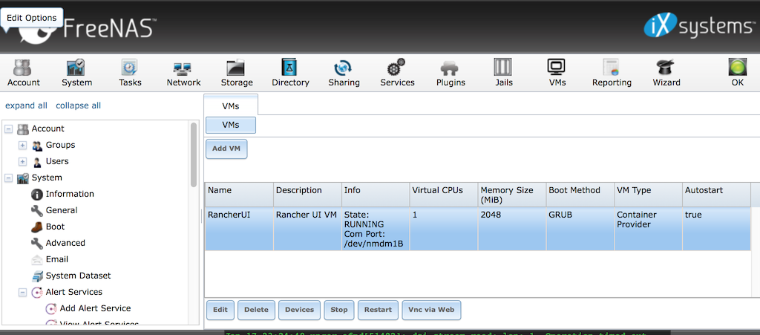Screen dimensions: 760x335
Task: Click the State: RUNNING info cell
Action: pos(376,230)
